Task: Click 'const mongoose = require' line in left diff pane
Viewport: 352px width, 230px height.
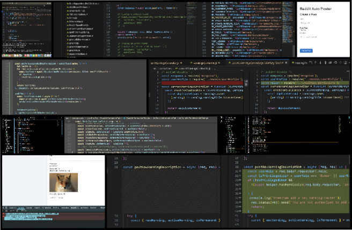Action: tap(190, 76)
